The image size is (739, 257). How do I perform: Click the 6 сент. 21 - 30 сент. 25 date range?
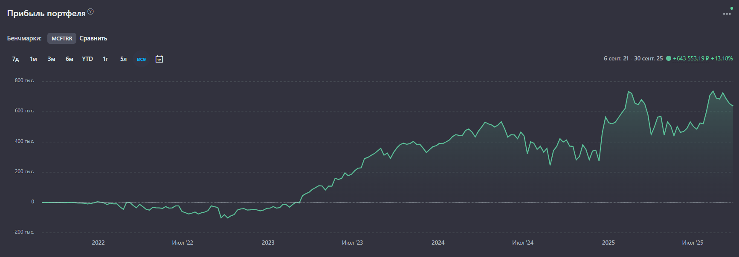(x=633, y=59)
